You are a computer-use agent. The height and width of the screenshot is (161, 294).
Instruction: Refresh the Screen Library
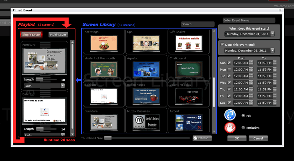pyautogui.click(x=202, y=138)
